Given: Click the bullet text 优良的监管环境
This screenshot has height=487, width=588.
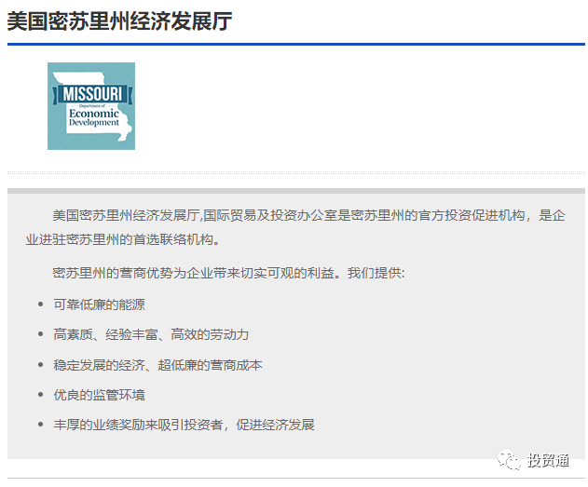Looking at the screenshot, I should (x=99, y=395).
